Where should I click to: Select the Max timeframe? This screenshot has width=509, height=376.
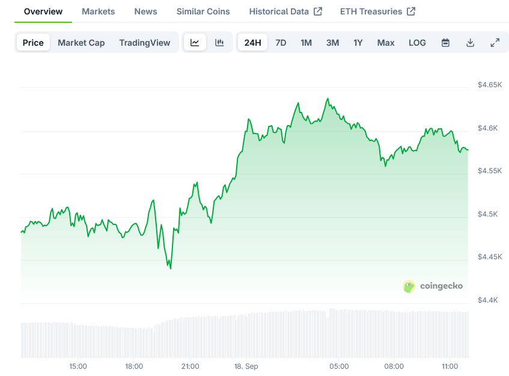tap(385, 42)
